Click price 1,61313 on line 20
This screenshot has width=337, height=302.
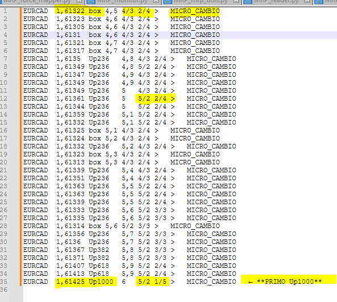point(70,162)
